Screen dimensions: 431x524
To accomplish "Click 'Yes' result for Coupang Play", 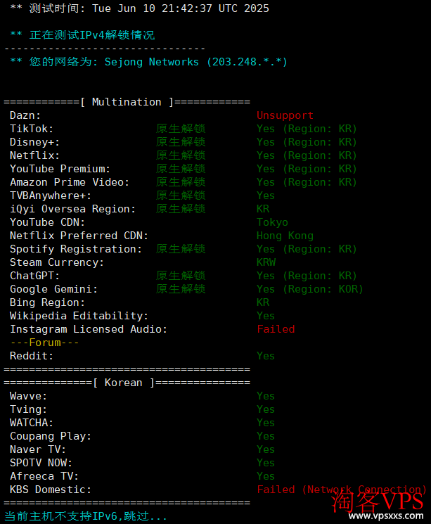I will tap(266, 436).
